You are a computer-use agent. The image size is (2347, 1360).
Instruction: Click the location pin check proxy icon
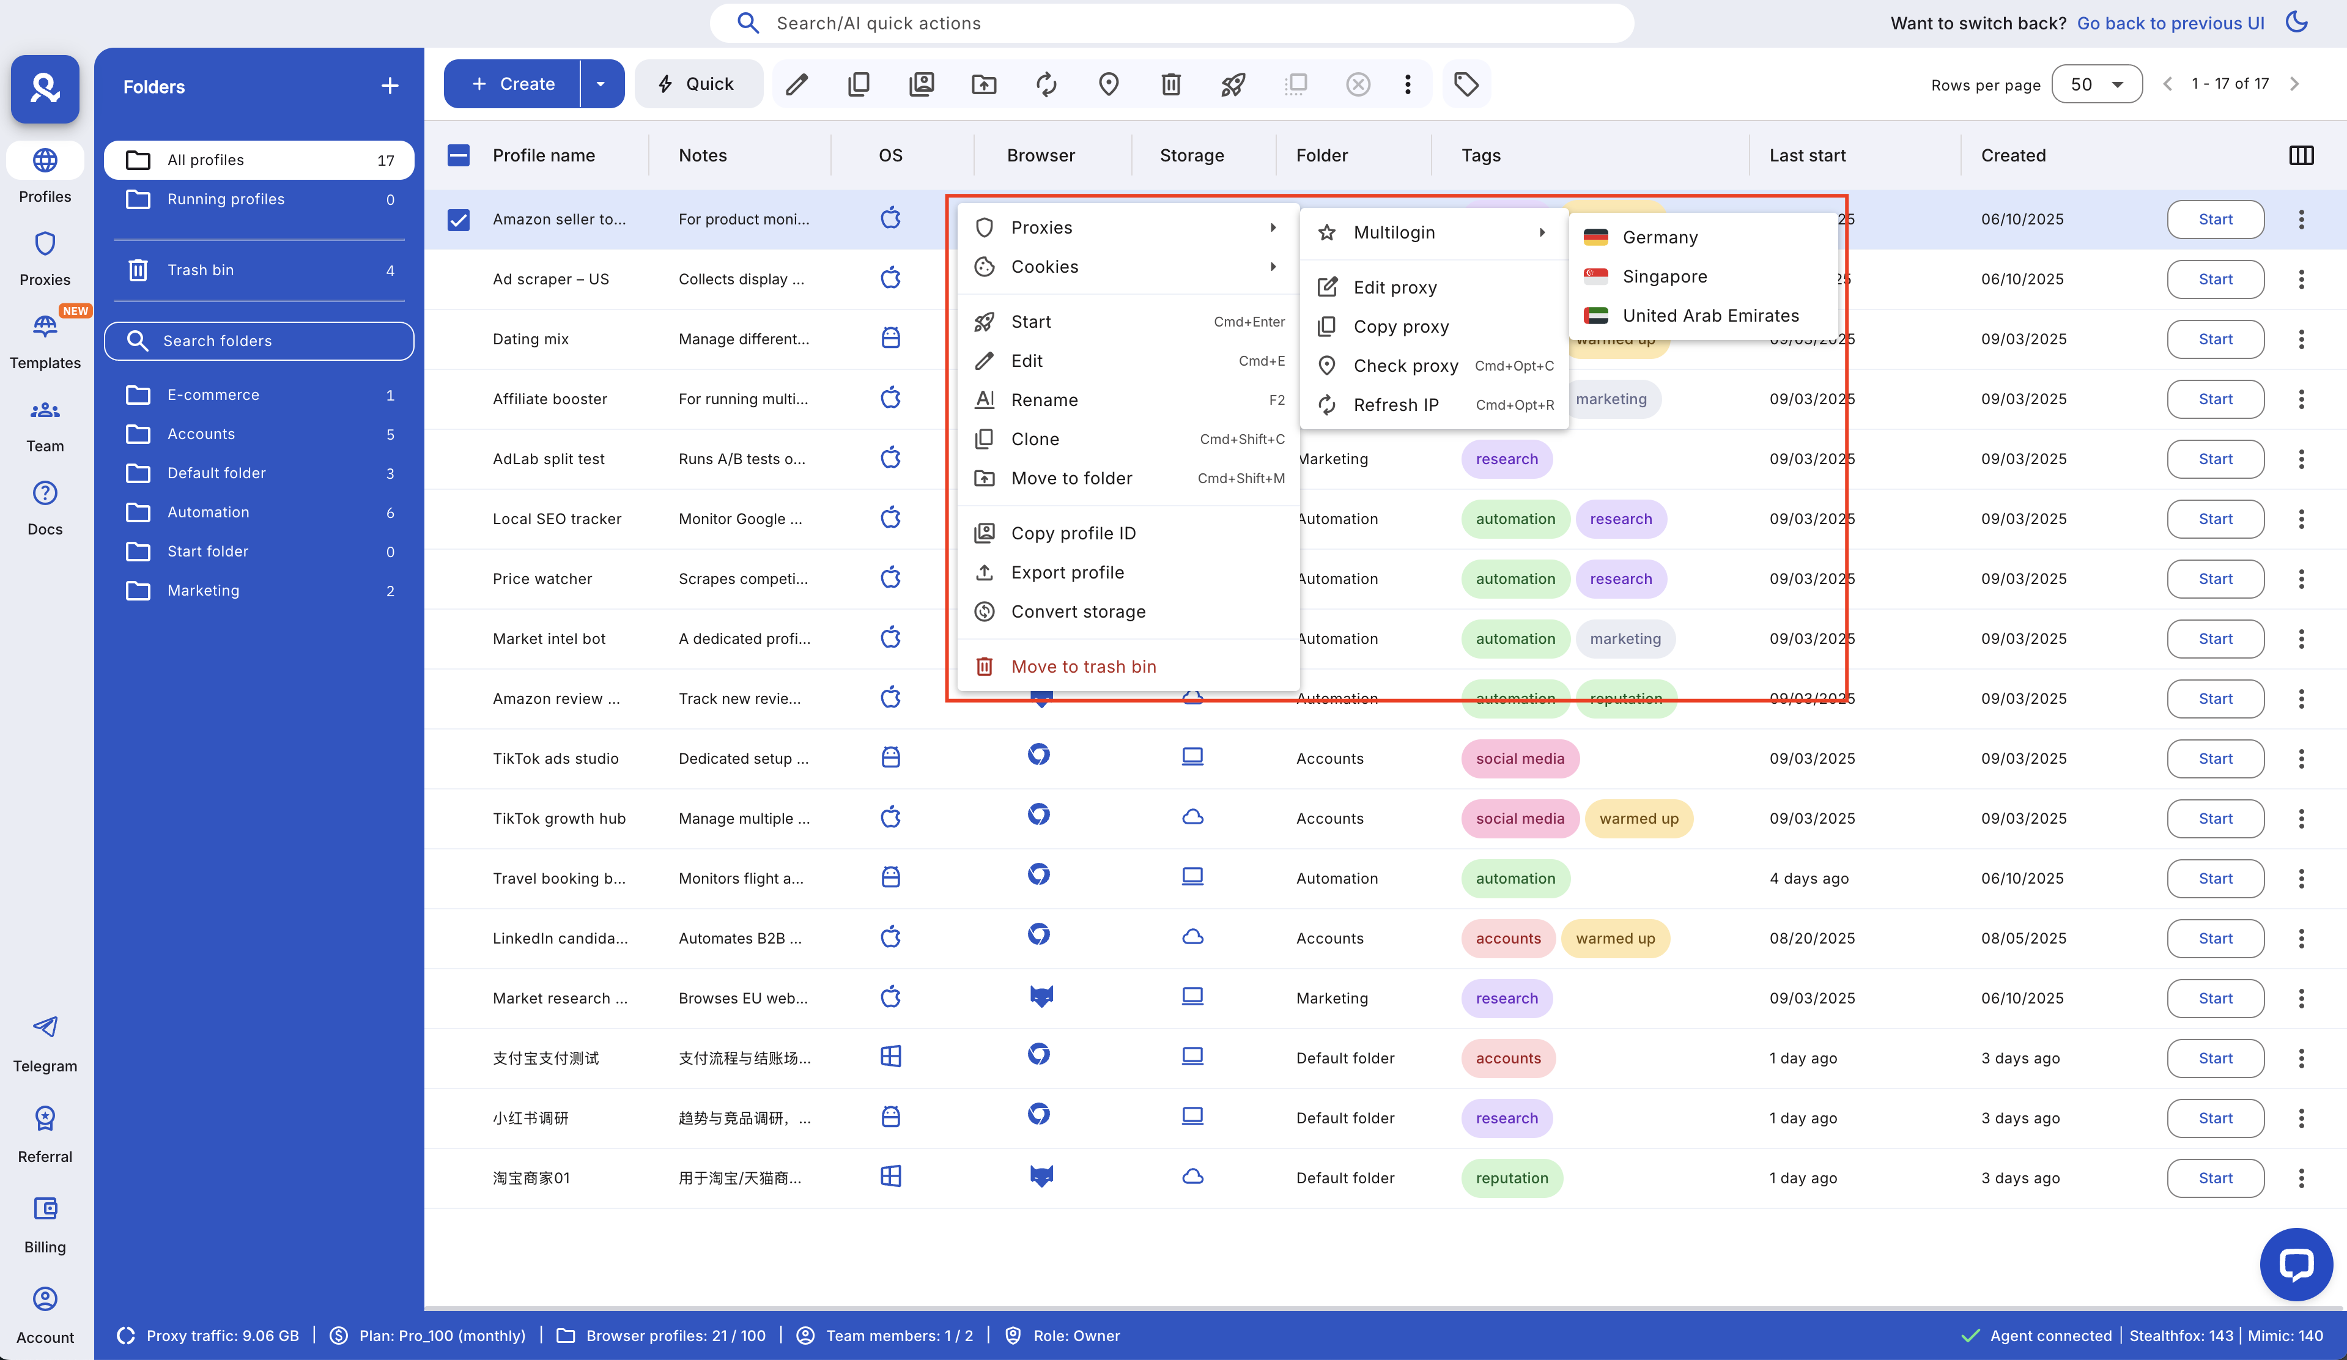[x=1108, y=85]
